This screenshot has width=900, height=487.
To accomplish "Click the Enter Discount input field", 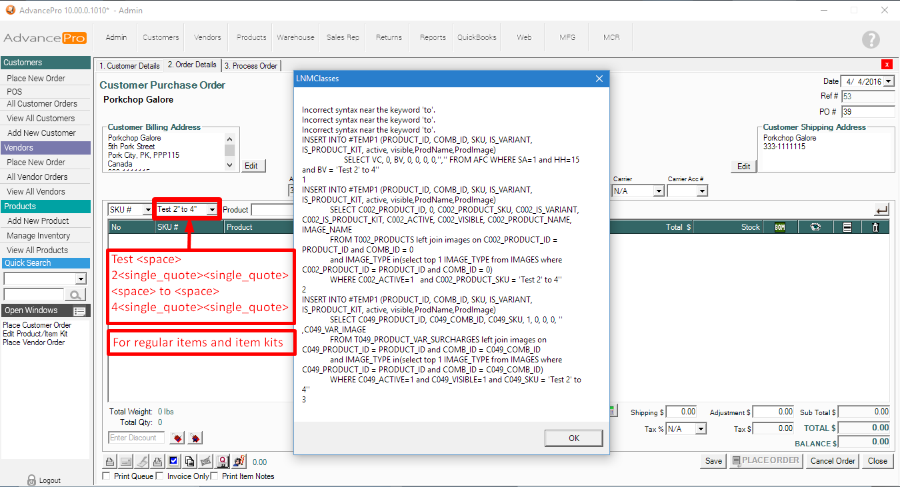I will point(137,438).
